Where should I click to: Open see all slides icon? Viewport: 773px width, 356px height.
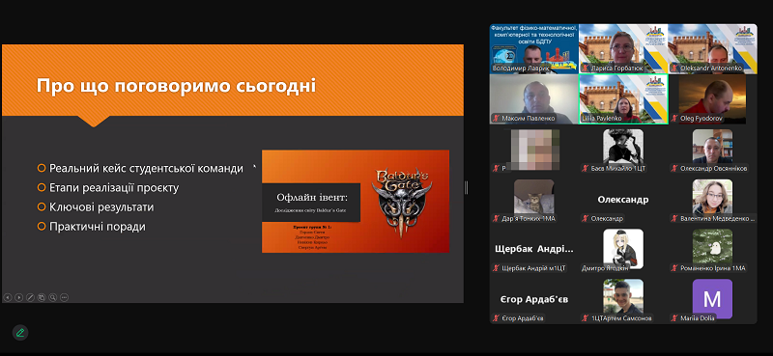point(42,297)
